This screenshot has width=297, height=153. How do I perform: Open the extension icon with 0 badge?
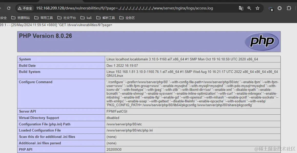(x=271, y=8)
